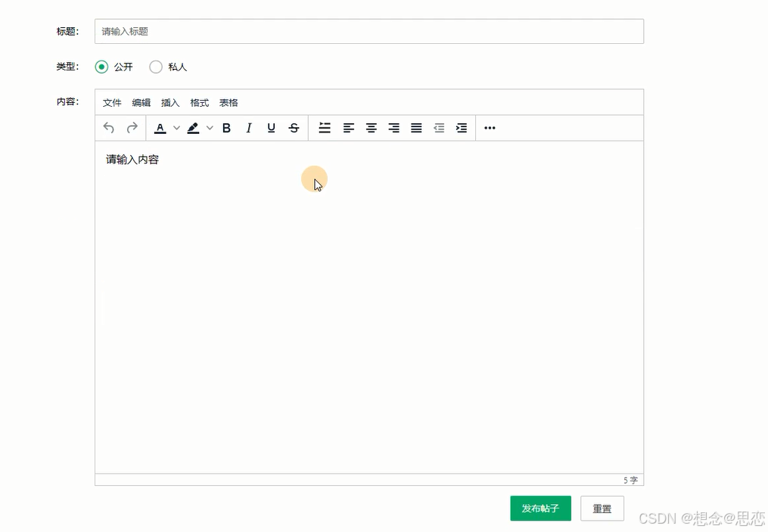Image resolution: width=768 pixels, height=532 pixels.
Task: Open the 编辑 menu
Action: [141, 102]
